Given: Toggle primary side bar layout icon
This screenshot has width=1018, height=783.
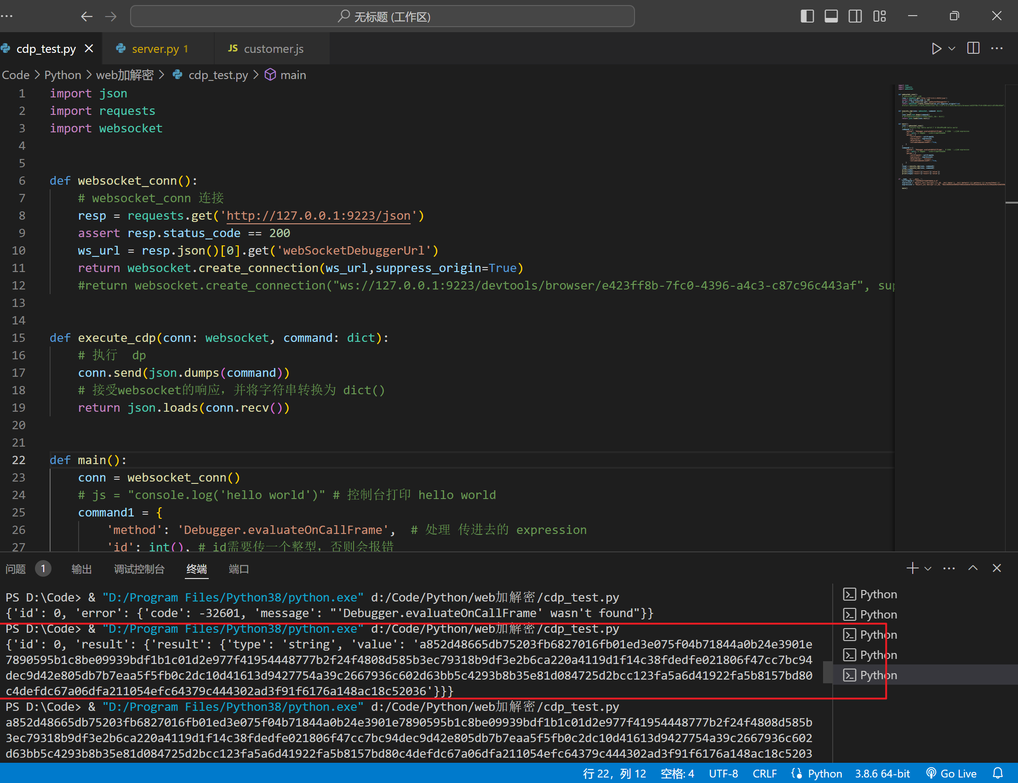Looking at the screenshot, I should pos(807,16).
